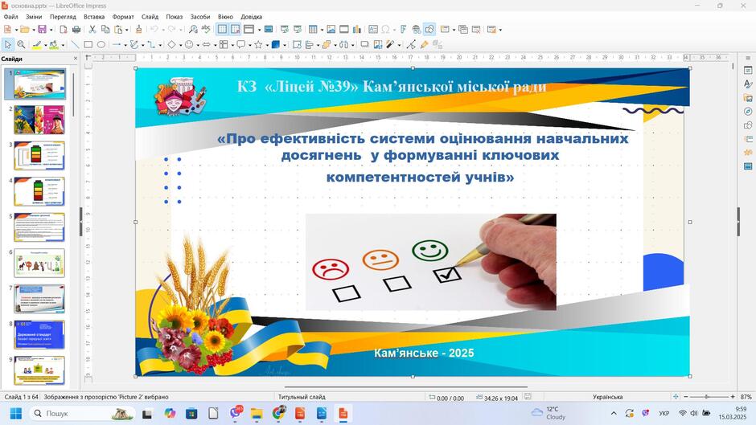Screen dimensions: 756x425
Task: Expand the Save dropdown arrow
Action: pos(51,30)
